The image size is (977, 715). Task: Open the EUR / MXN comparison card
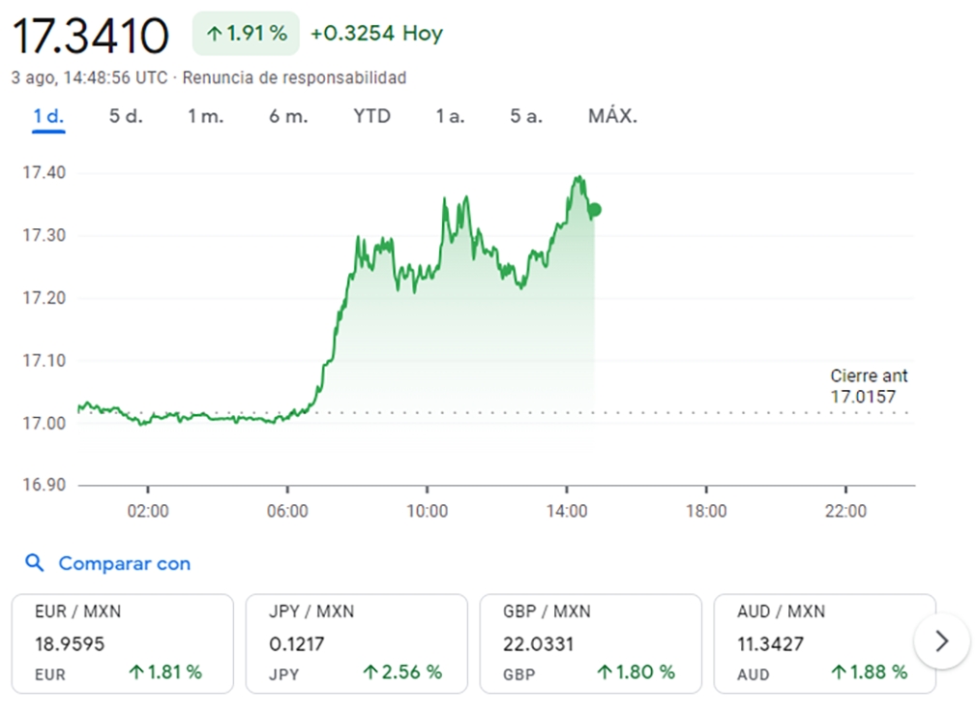coord(123,643)
